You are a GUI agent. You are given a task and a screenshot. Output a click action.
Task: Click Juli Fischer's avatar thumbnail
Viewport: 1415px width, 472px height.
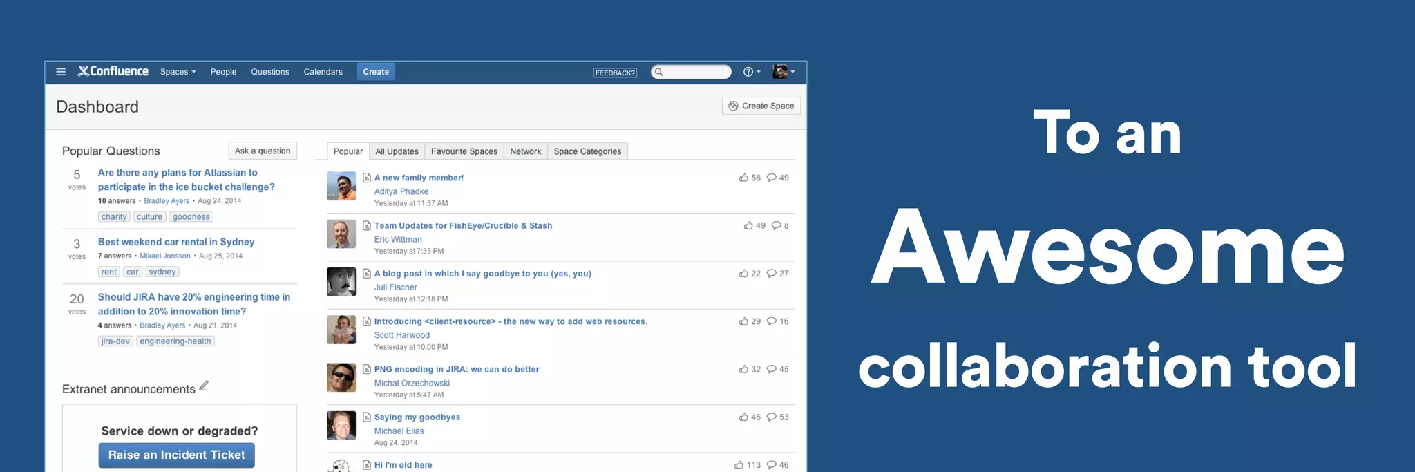(x=341, y=282)
